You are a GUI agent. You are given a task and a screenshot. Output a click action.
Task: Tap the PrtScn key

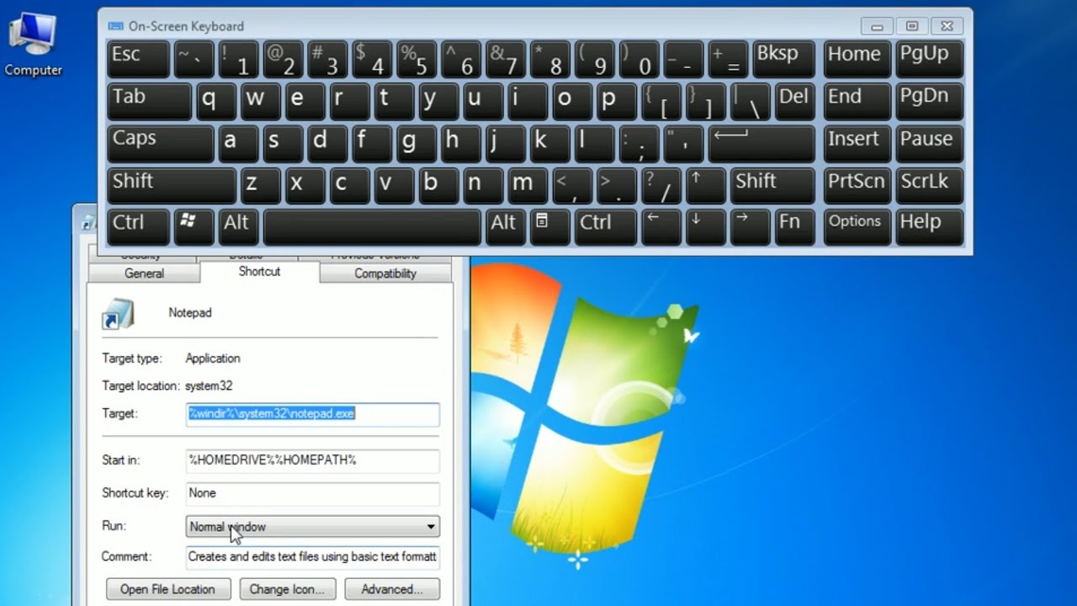857,185
